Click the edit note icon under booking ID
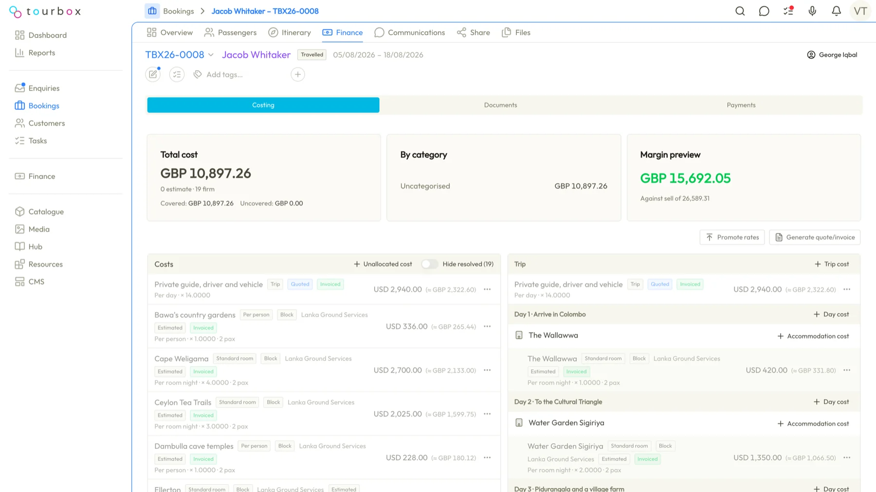876x492 pixels. pos(153,74)
